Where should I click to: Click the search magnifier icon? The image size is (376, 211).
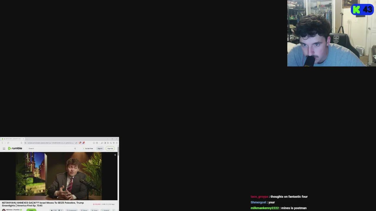pyautogui.click(x=75, y=149)
